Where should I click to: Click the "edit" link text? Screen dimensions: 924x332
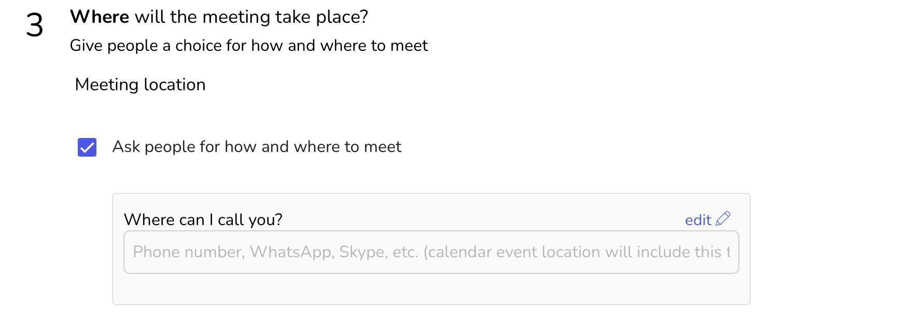pos(698,220)
